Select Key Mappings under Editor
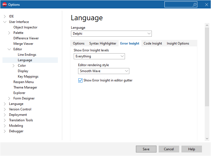This screenshot has height=156, width=211. [28, 76]
